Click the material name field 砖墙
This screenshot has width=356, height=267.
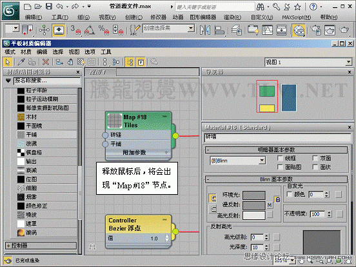[277, 137]
